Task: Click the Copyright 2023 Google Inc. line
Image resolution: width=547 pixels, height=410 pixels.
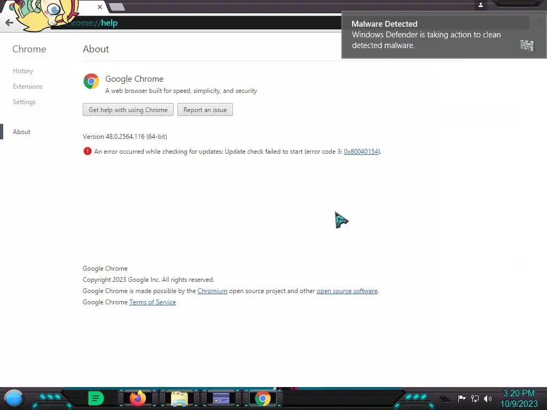Action: [149, 280]
